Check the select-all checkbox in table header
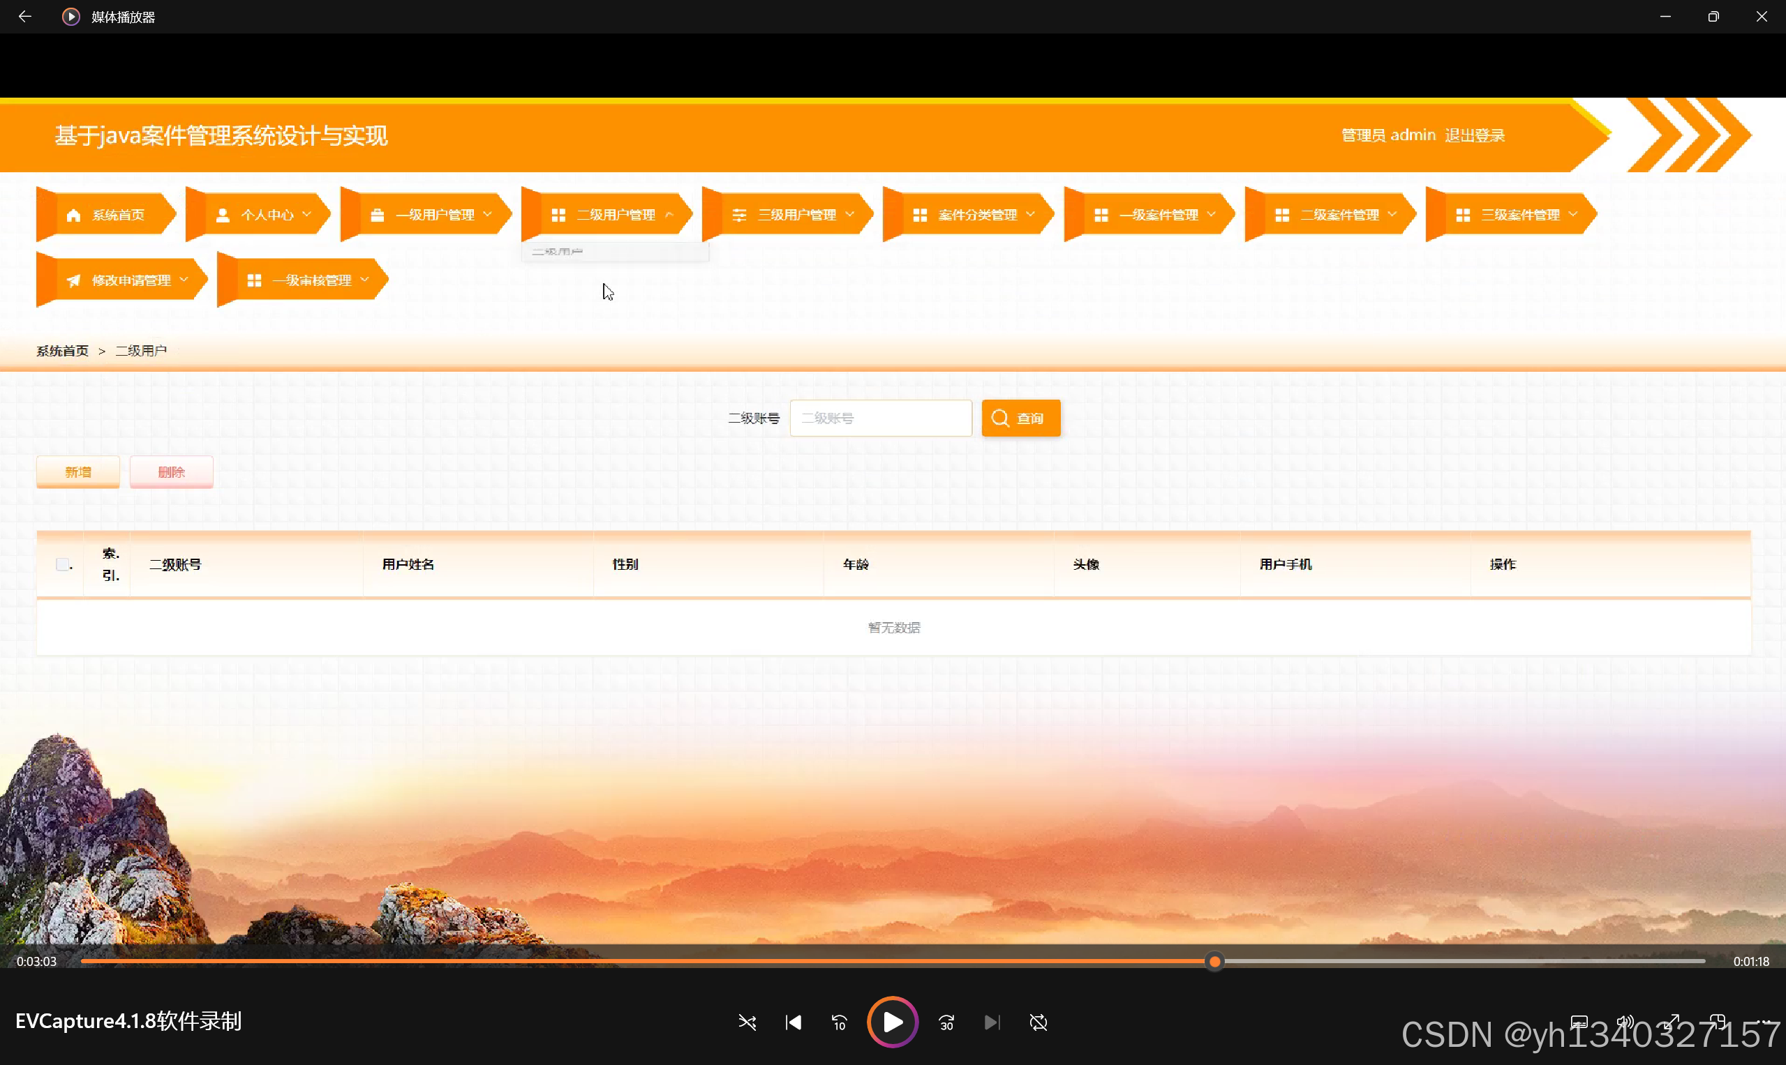1786x1065 pixels. pyautogui.click(x=63, y=564)
